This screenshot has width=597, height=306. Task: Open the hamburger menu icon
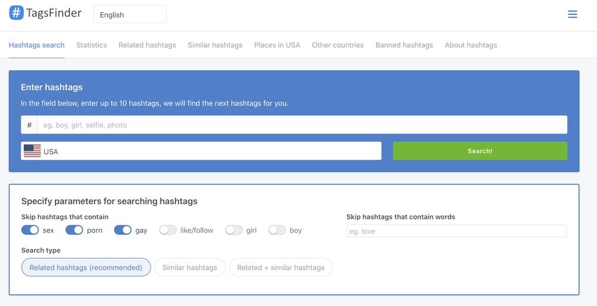click(x=573, y=14)
